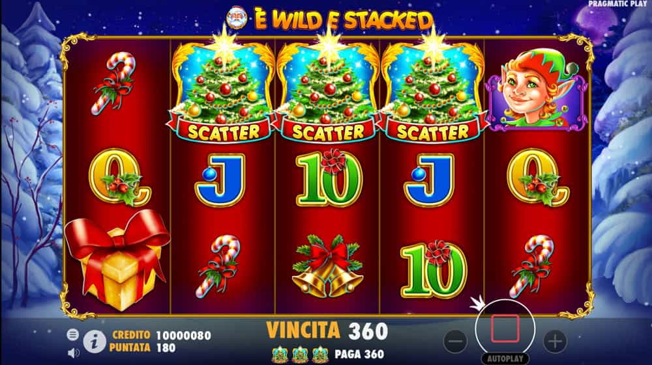This screenshot has height=365, width=652.
Task: Select the first Scatter Christmas tree
Action: coord(223,89)
